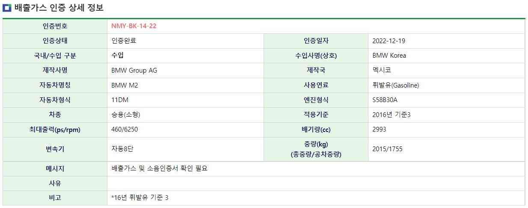
Task: Select the 인증완료 status value
Action: 124,41
